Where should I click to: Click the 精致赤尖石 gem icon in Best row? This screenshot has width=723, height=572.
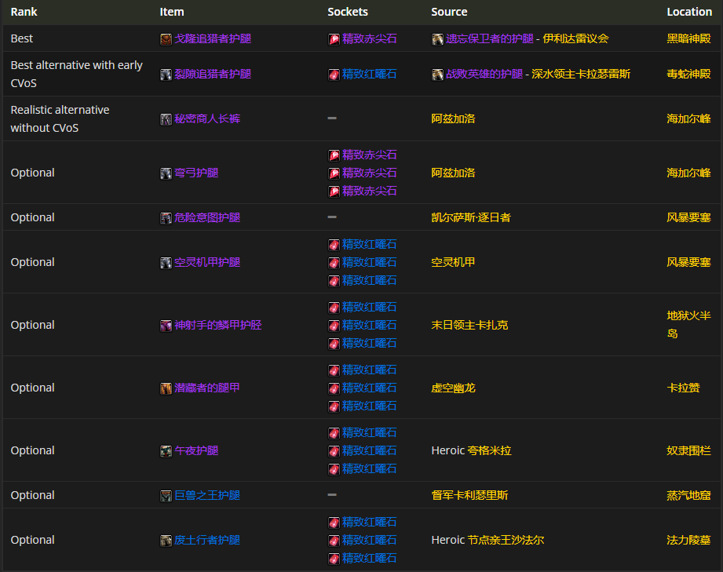[x=334, y=39]
